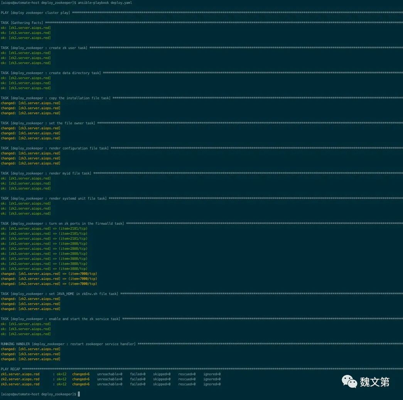Select ok zk1.server.aiops.red under render myid file task
Viewport: 403px width, 400px height.
(26, 178)
